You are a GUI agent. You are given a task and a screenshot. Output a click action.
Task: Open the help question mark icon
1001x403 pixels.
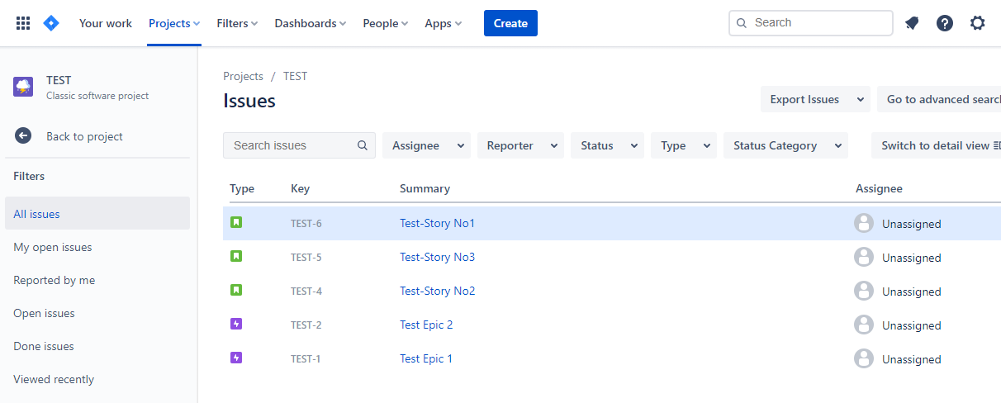coord(945,23)
